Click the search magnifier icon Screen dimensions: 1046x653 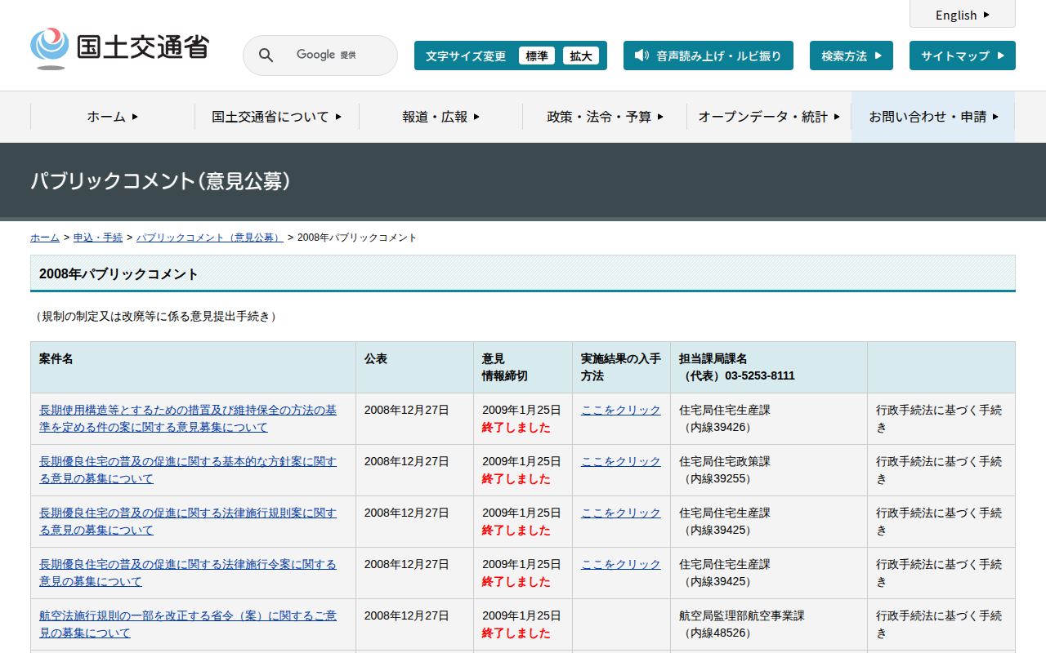(266, 56)
